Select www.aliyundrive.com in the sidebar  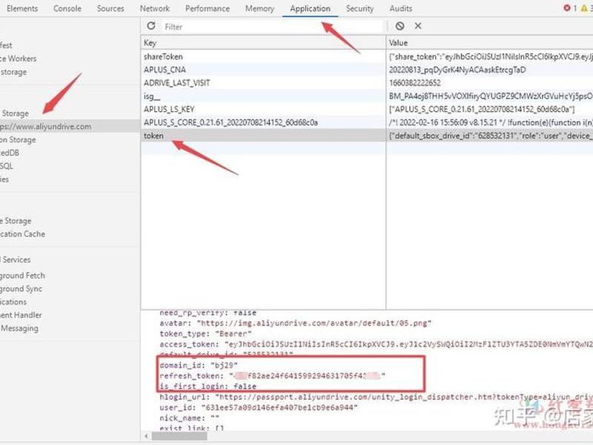point(70,126)
